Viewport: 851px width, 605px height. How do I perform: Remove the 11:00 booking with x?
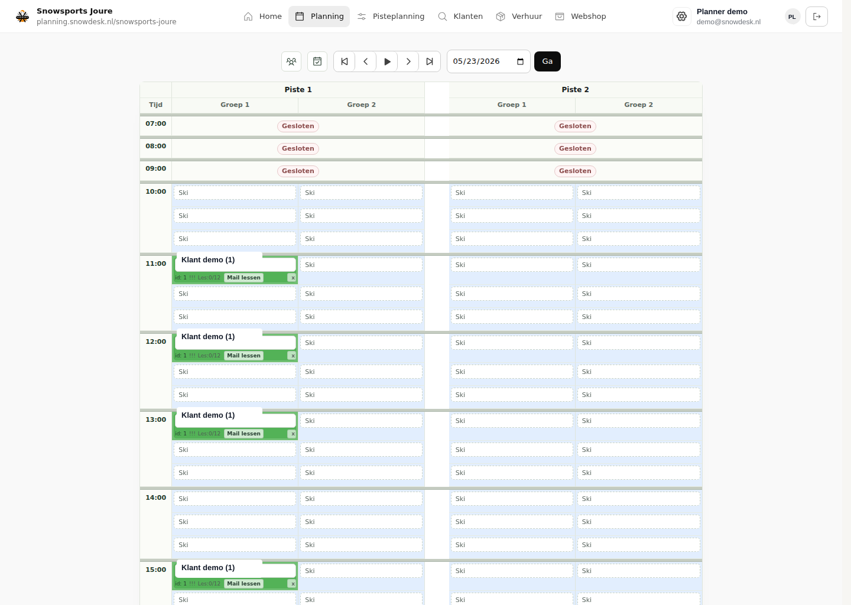[x=293, y=278]
